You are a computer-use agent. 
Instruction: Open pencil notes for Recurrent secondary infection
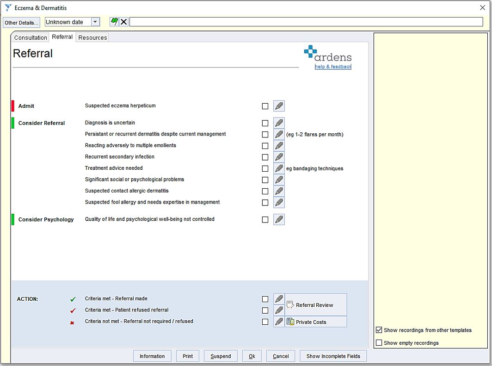[x=279, y=157]
